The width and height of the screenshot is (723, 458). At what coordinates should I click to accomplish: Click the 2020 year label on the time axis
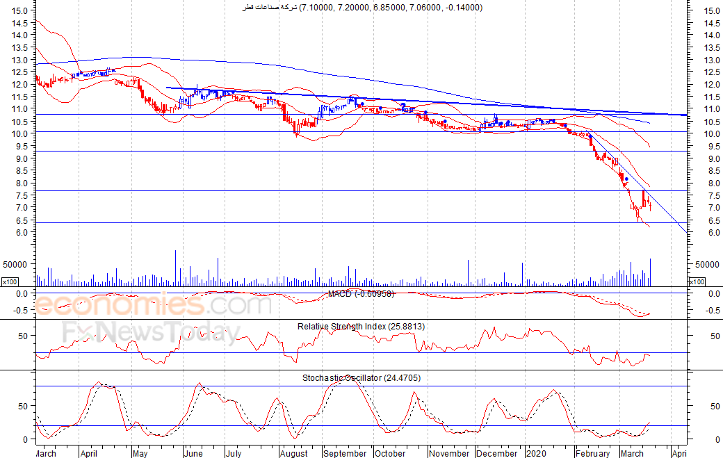pyautogui.click(x=536, y=453)
